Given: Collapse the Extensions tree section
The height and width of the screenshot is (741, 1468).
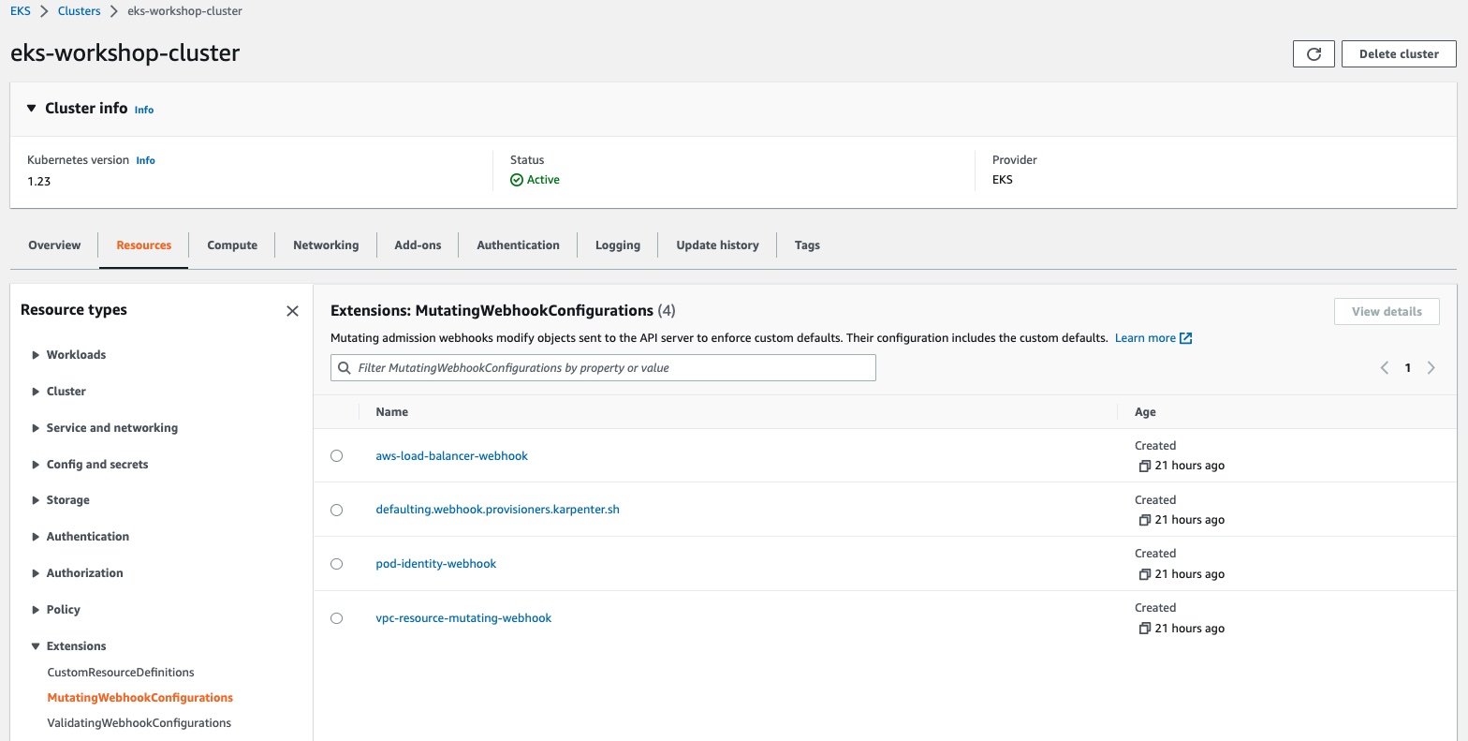Looking at the screenshot, I should click(x=36, y=646).
